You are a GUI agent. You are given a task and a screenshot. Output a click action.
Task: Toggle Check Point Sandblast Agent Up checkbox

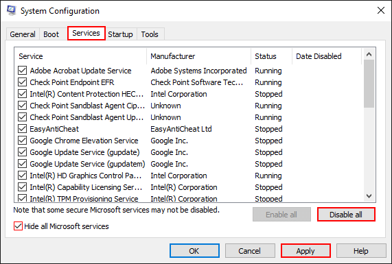click(x=22, y=117)
